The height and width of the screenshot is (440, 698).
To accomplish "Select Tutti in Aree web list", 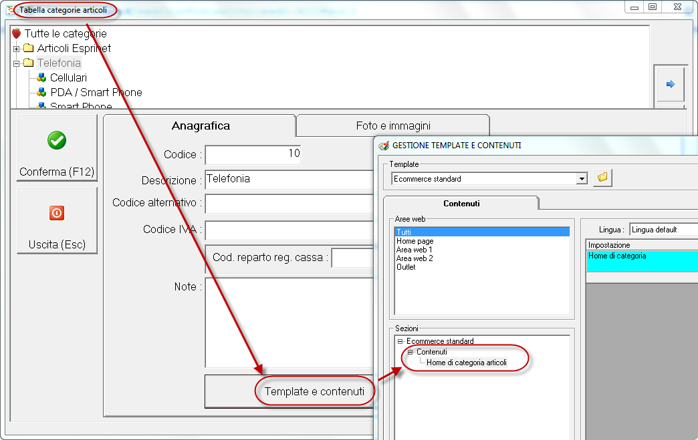I will (x=482, y=232).
